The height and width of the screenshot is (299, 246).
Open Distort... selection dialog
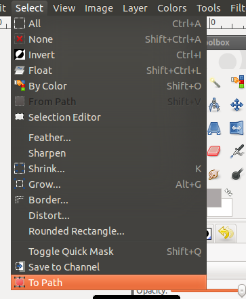[108, 216]
